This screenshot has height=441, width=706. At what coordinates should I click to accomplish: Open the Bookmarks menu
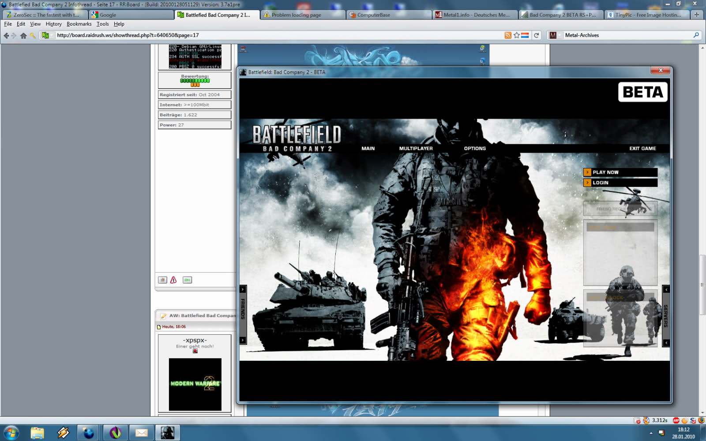(x=79, y=24)
